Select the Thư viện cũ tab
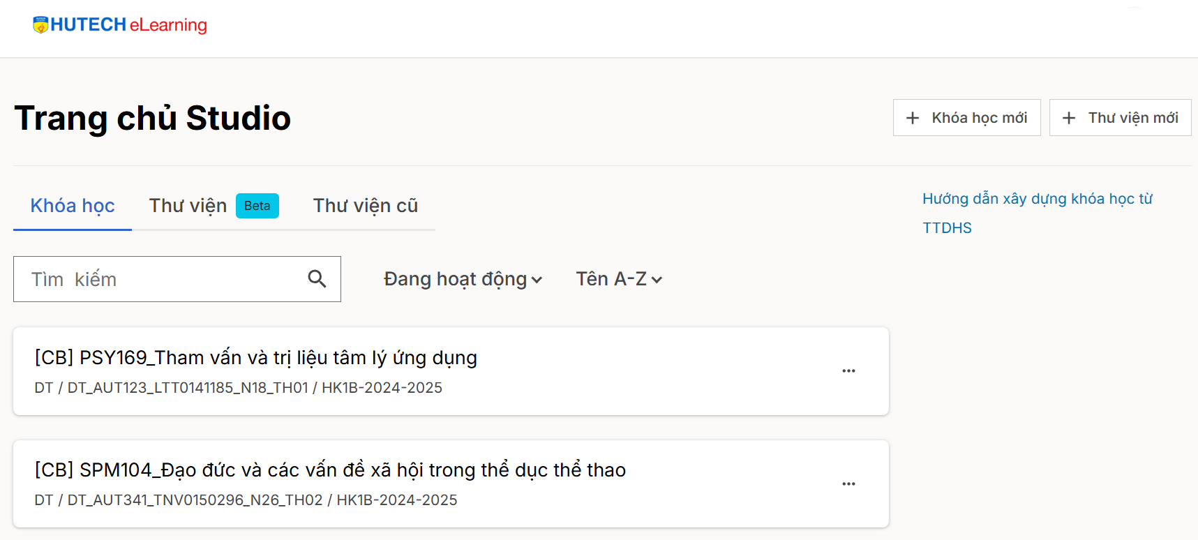Viewport: 1198px width, 540px height. point(365,206)
